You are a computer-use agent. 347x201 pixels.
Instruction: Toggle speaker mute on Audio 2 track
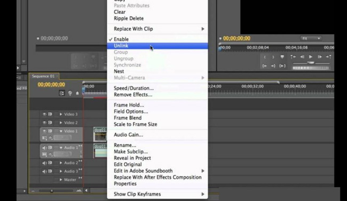pyautogui.click(x=44, y=163)
